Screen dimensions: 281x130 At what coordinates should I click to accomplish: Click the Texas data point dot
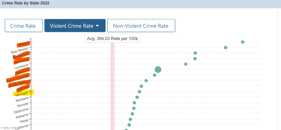point(131,119)
